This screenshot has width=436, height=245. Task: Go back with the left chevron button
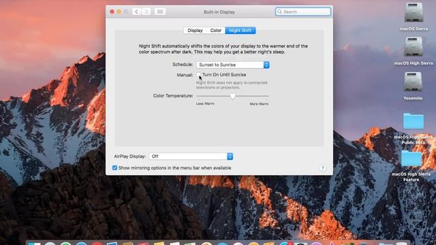tap(136, 12)
